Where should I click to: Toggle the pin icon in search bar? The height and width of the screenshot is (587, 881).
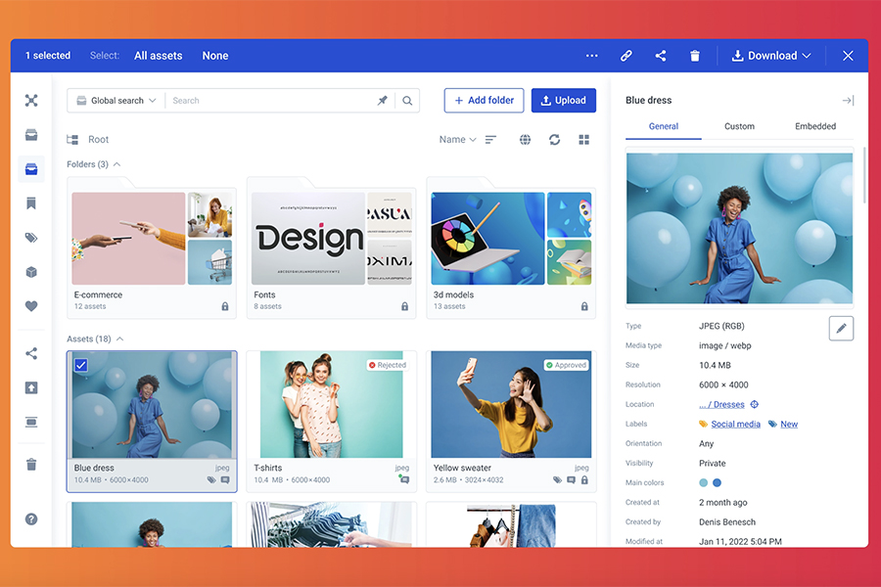pyautogui.click(x=383, y=101)
